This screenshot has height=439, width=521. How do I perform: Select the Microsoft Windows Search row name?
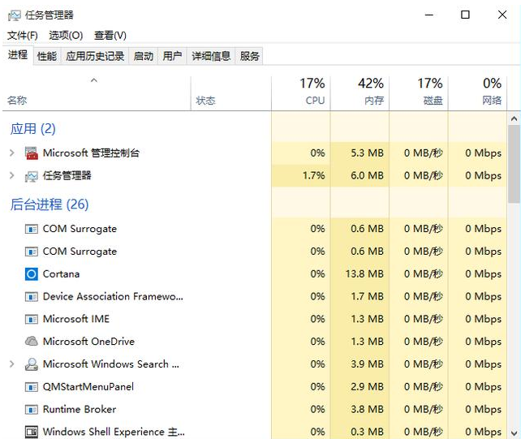(111, 364)
